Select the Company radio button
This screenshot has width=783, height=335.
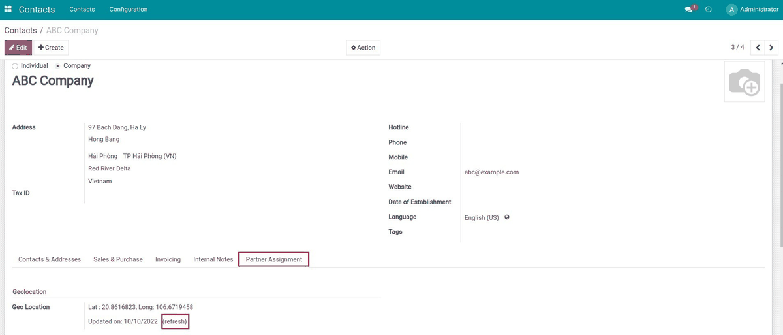pos(57,66)
